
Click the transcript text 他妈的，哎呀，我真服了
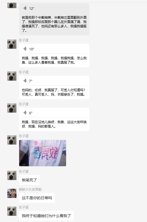pyautogui.click(x=54, y=92)
